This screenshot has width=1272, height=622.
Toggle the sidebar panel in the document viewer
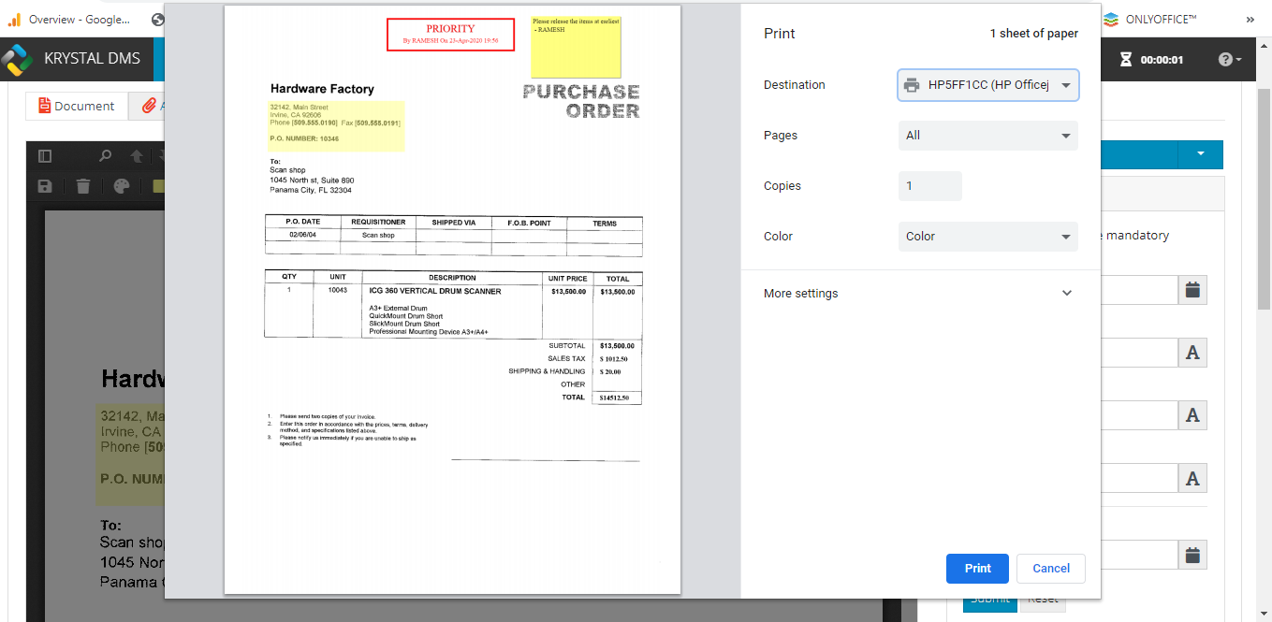(x=44, y=155)
